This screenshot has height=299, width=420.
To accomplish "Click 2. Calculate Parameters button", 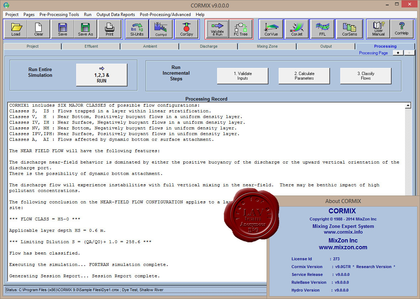I will pyautogui.click(x=304, y=76).
